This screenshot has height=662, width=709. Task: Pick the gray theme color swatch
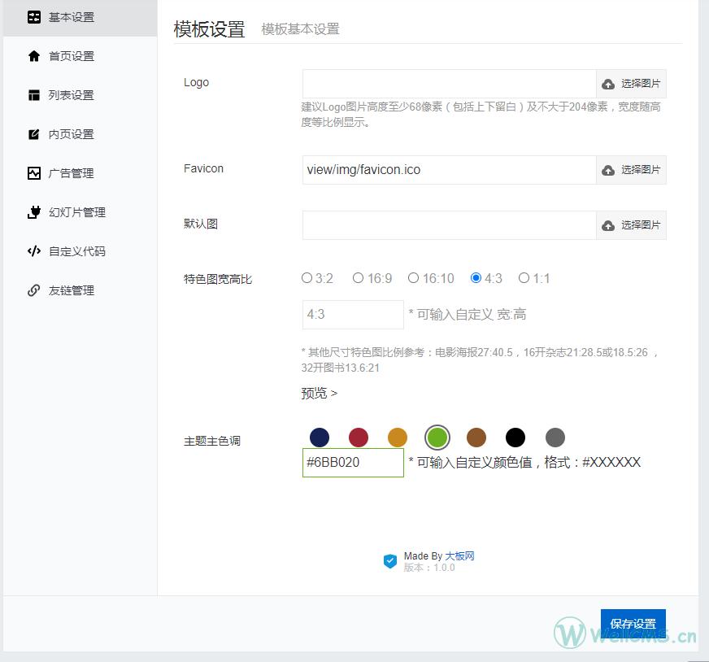(555, 438)
